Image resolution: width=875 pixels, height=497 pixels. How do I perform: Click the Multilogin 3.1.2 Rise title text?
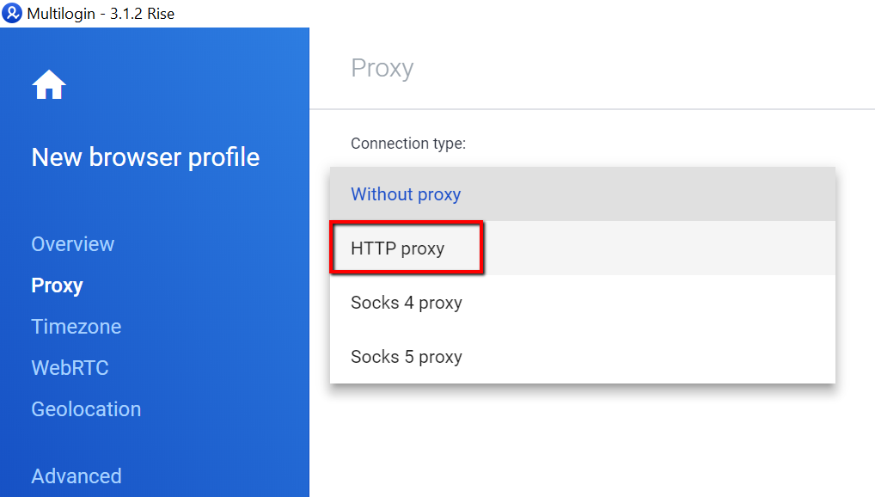pos(101,14)
